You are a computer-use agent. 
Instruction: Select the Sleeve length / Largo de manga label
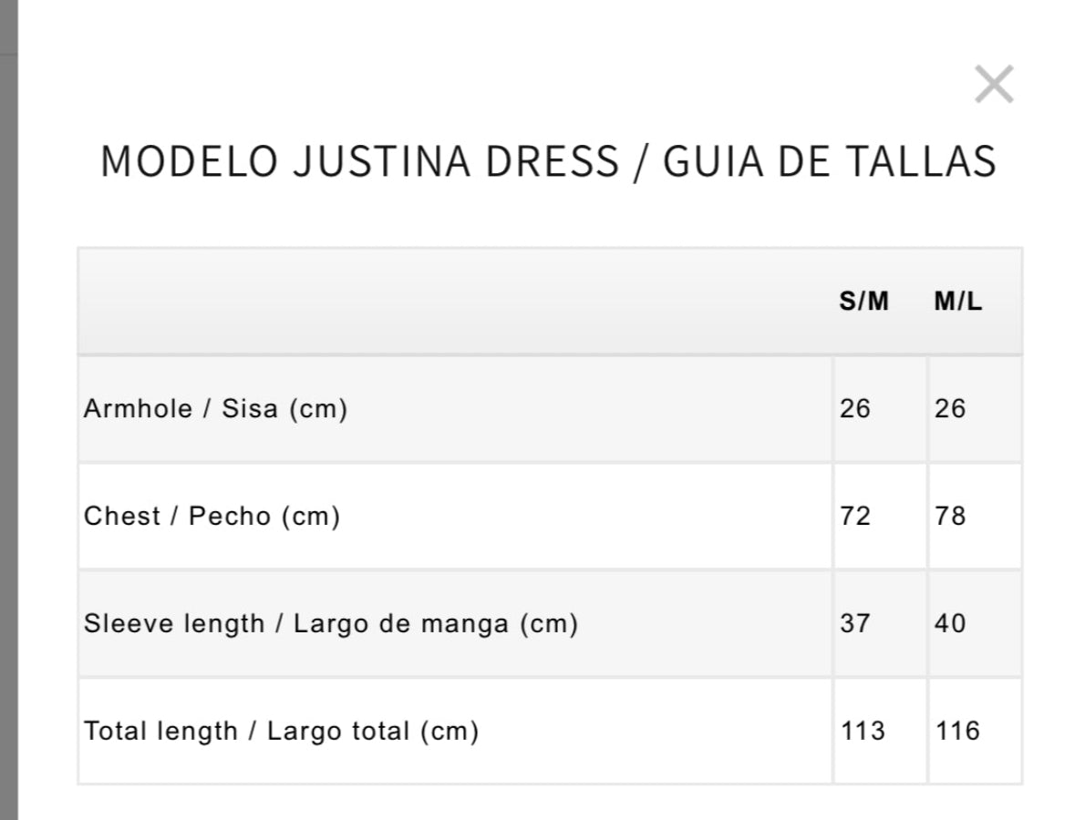[331, 623]
